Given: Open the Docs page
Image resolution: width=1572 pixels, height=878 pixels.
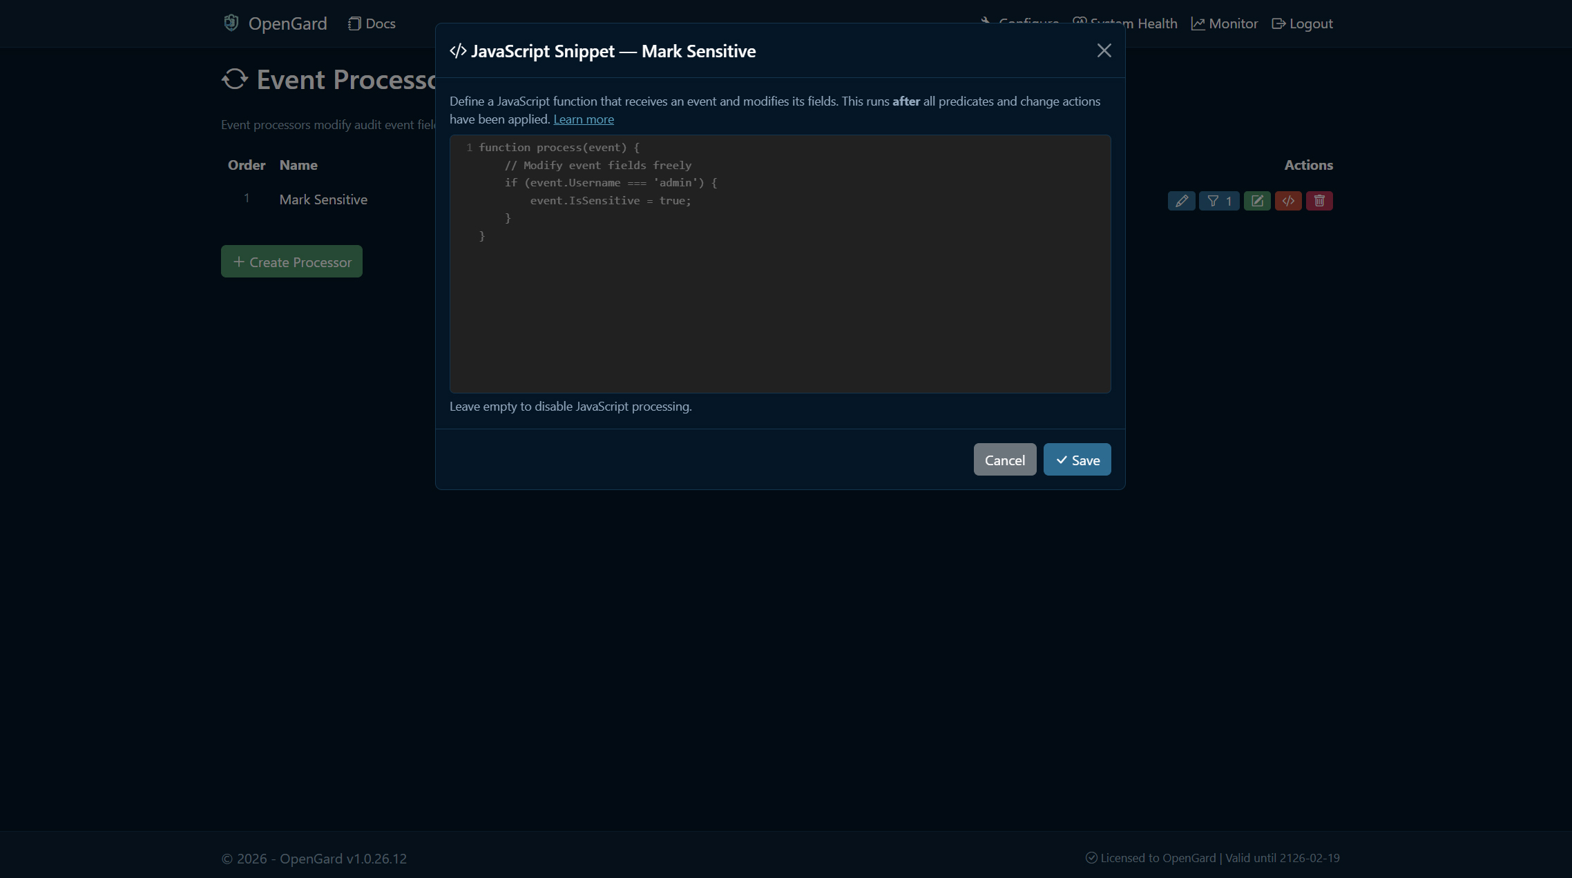Looking at the screenshot, I should point(371,23).
